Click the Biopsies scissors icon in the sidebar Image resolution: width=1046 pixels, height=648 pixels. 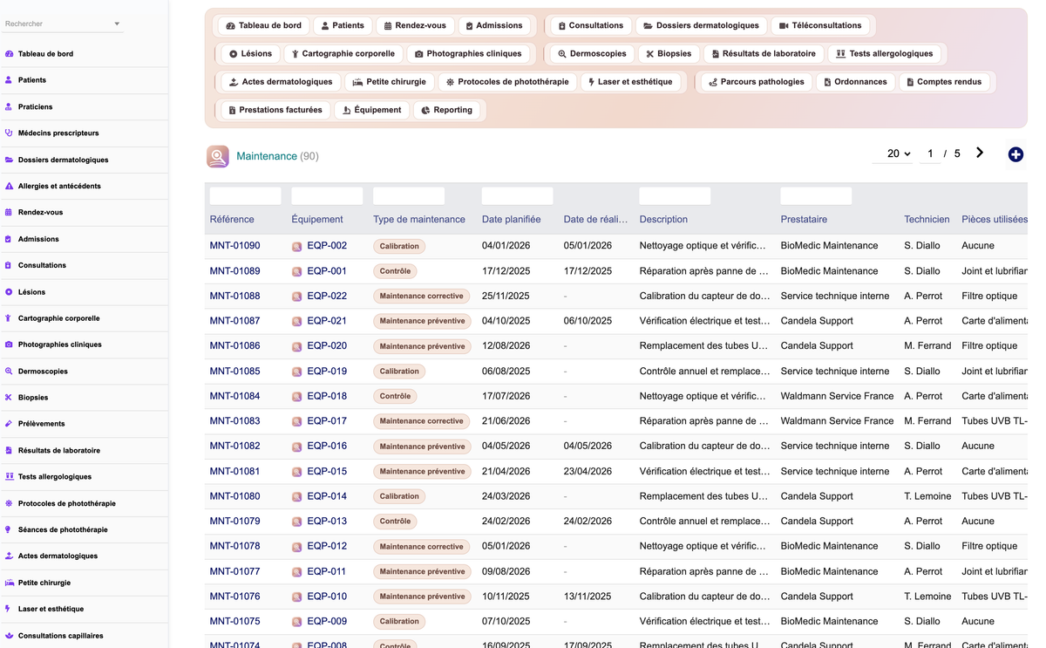point(9,398)
